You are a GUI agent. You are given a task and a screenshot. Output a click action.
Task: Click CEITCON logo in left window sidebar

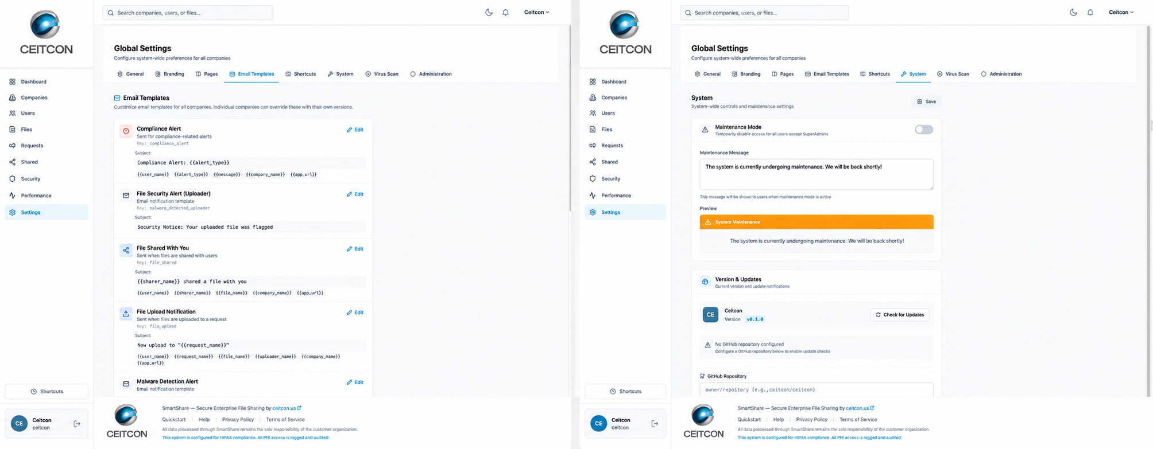coord(46,33)
